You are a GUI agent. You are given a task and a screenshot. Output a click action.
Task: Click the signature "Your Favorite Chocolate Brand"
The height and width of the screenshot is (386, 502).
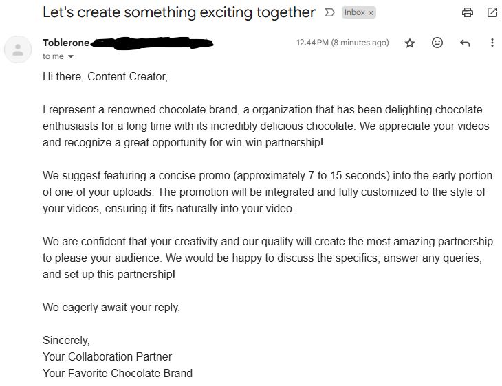click(118, 373)
